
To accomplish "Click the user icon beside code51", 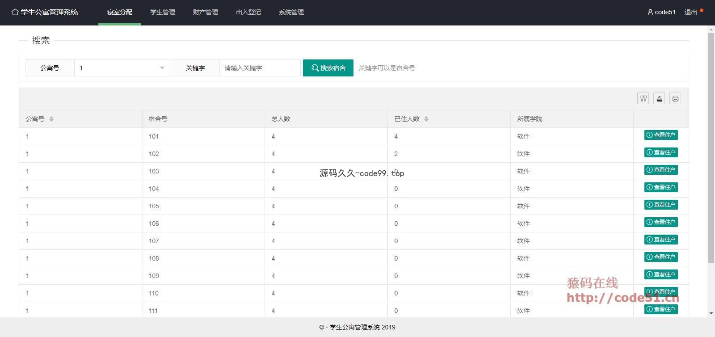I will pos(650,12).
